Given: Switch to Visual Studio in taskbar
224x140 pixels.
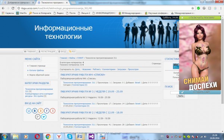Looking at the screenshot, I should [x=91, y=137].
